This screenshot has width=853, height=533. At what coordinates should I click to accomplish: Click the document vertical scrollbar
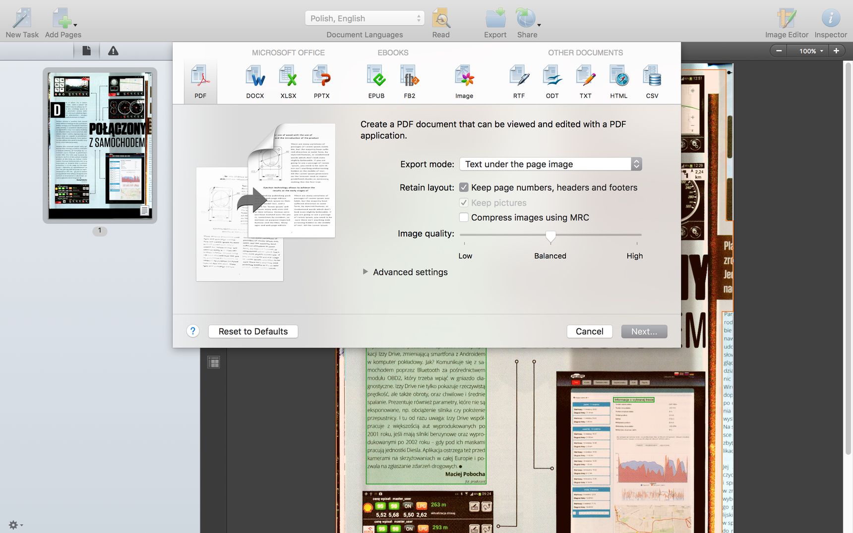[x=848, y=258]
